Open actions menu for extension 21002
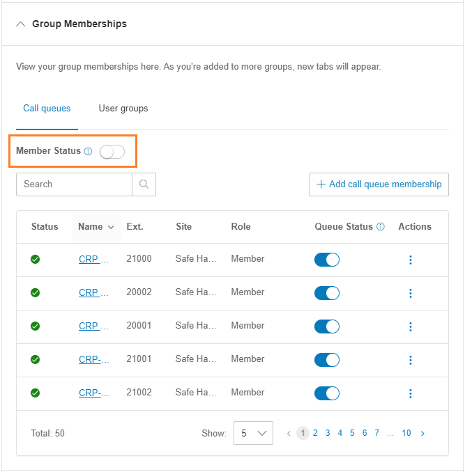This screenshot has height=472, width=465. coord(411,393)
